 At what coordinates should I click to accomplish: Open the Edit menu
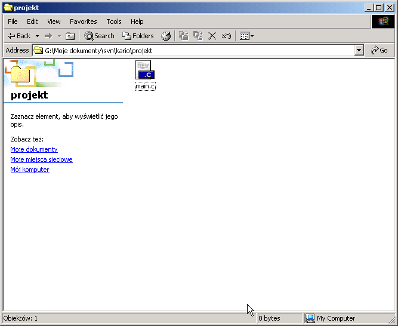coord(32,21)
